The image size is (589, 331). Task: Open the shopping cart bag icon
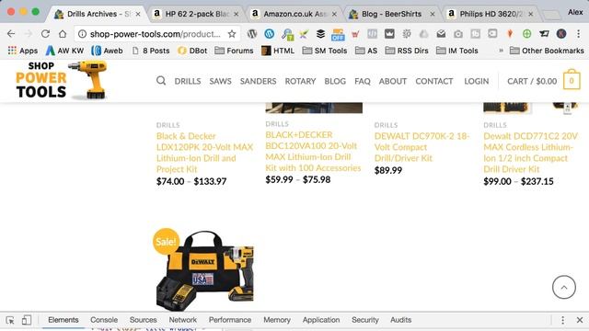tap(572, 80)
